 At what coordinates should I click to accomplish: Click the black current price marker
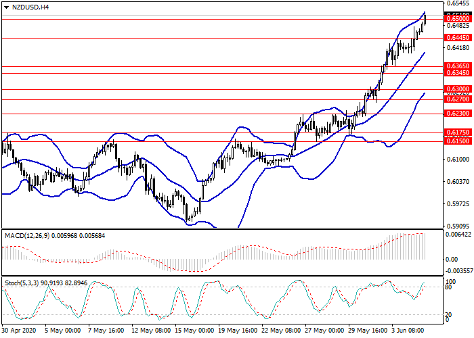tap(457, 14)
